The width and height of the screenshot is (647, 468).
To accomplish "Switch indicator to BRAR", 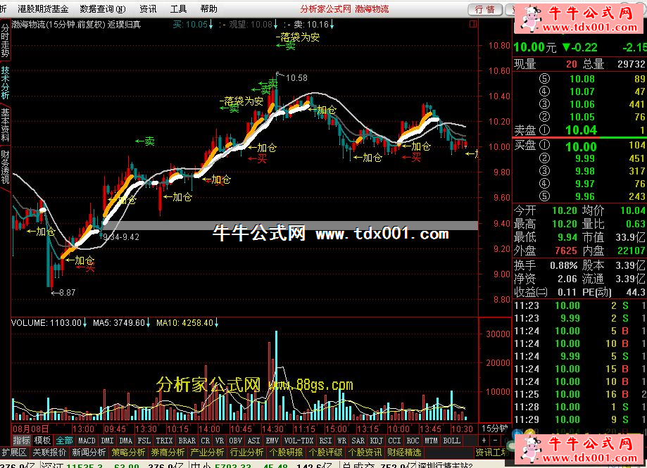I will 187,441.
